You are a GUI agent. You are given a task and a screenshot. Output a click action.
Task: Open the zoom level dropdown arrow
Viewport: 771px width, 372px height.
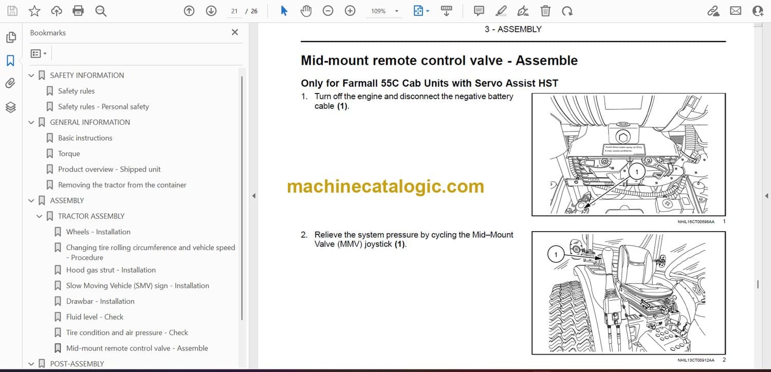396,11
